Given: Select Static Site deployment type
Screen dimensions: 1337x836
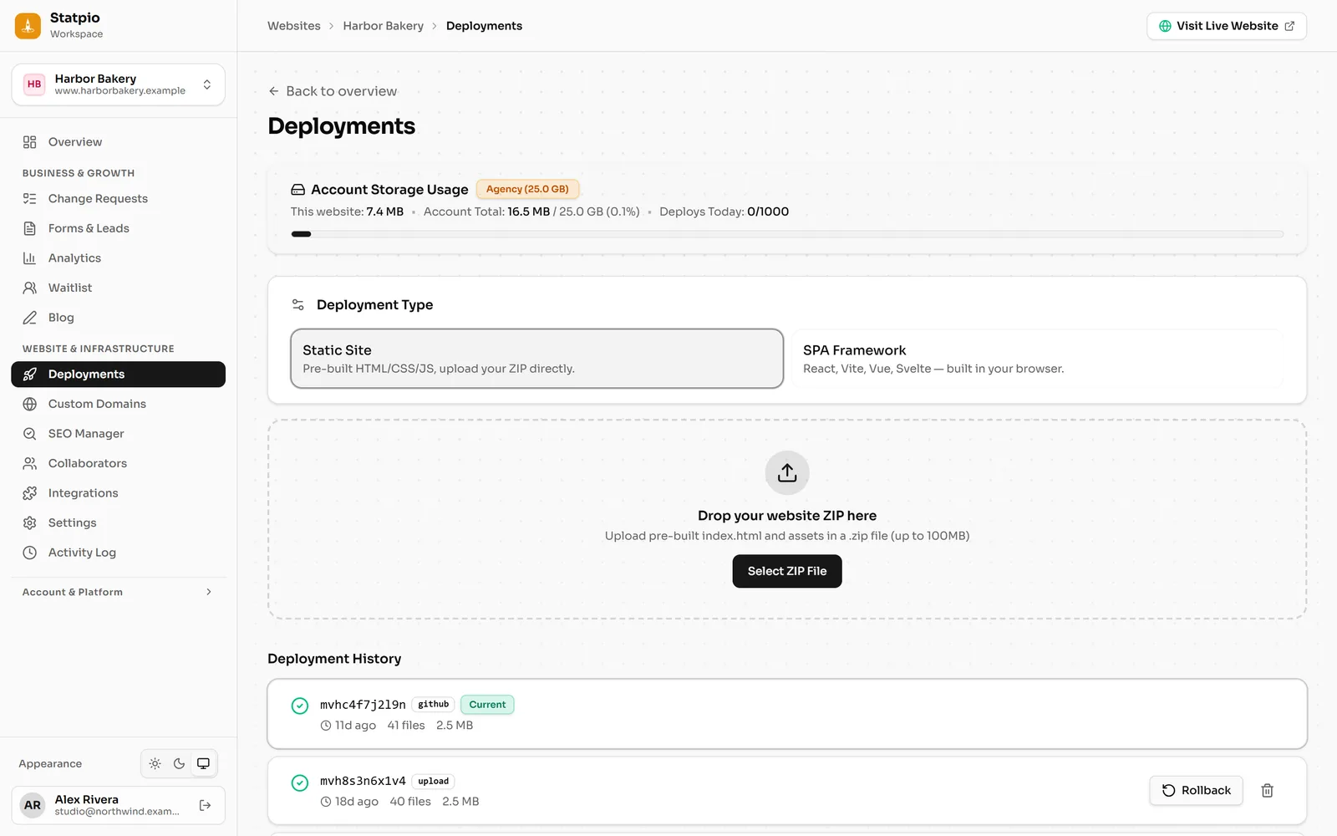Looking at the screenshot, I should pyautogui.click(x=536, y=359).
